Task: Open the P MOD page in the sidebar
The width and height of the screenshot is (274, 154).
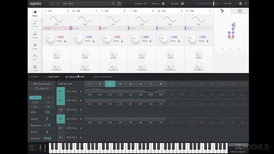Action: pyautogui.click(x=35, y=35)
